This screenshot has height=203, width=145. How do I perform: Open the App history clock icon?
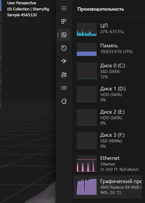coord(64,48)
